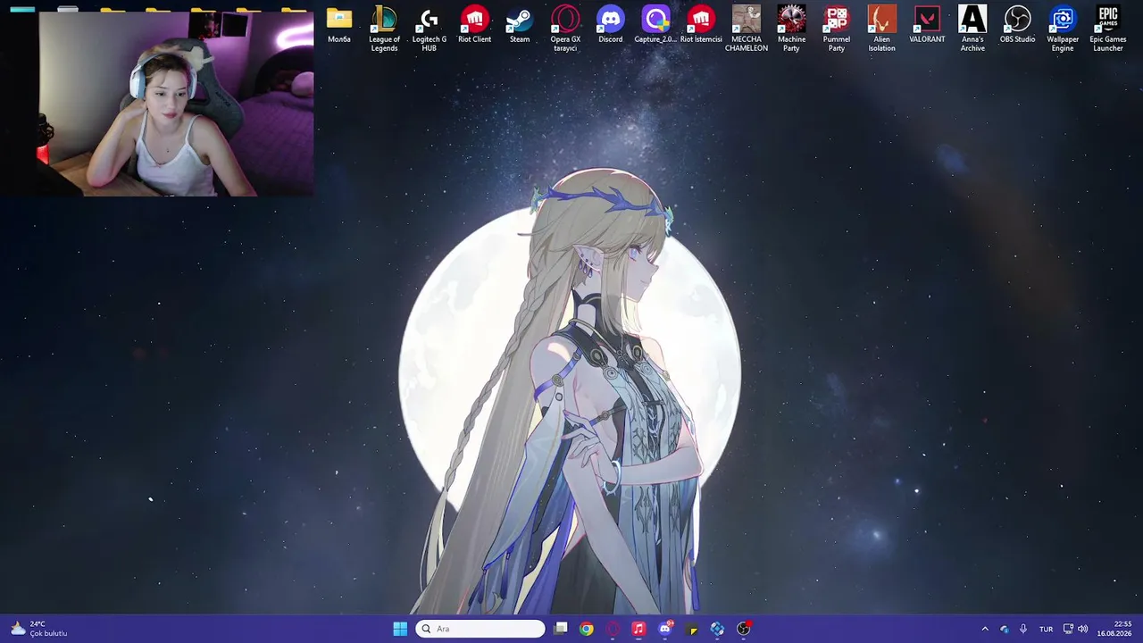Open the Apple Music taskbar icon
The image size is (1143, 643).
click(x=638, y=629)
